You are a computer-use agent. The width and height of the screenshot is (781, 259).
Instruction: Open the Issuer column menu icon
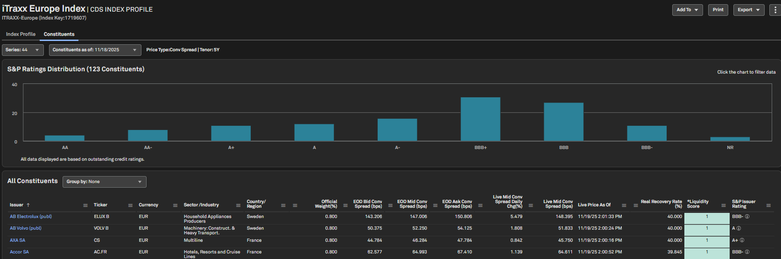click(85, 205)
